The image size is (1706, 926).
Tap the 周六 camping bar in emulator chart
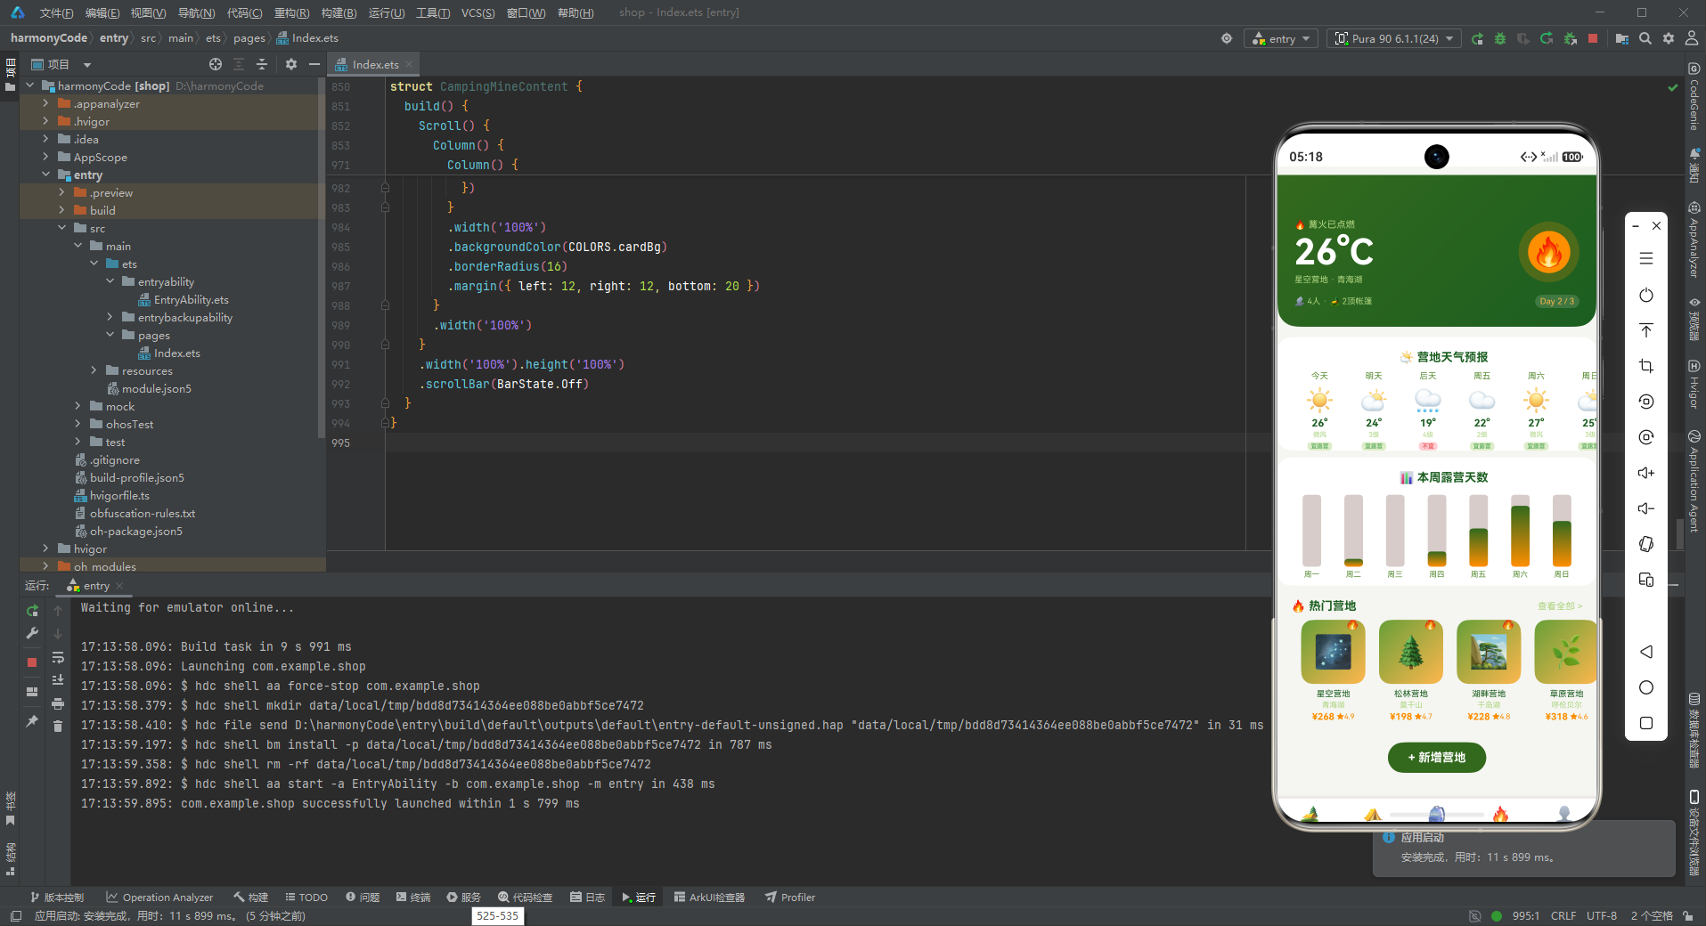click(x=1520, y=532)
